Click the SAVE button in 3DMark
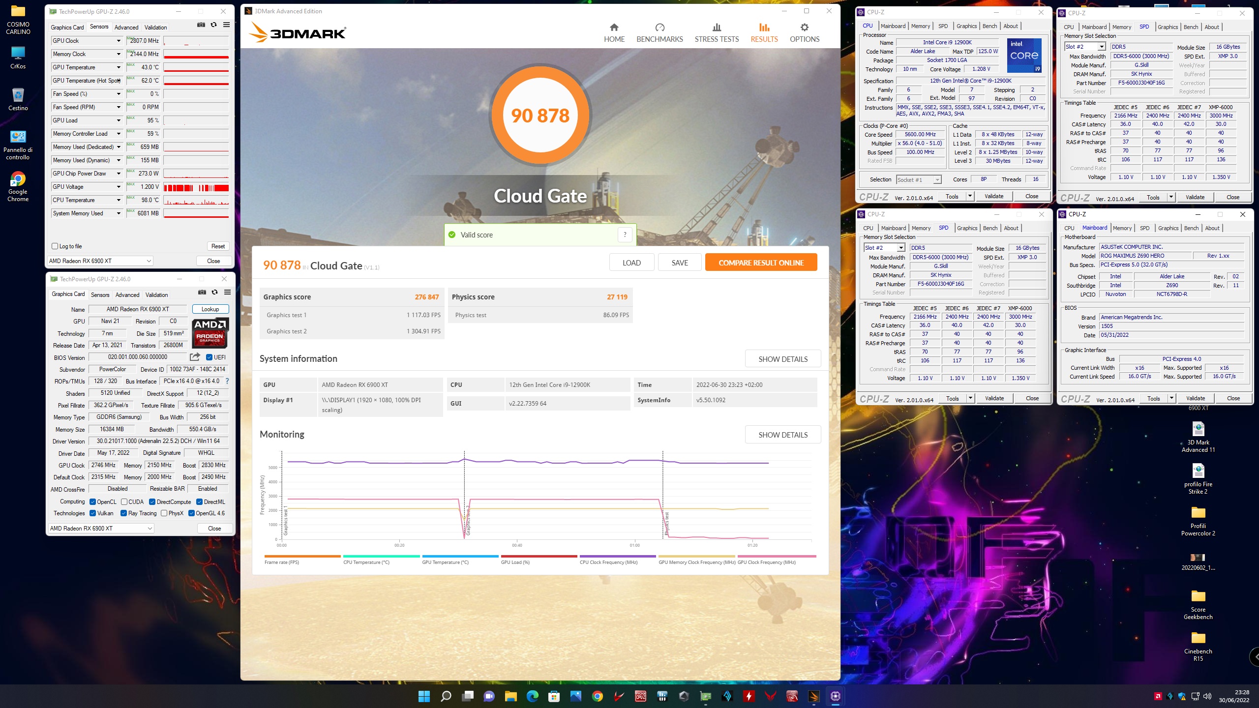This screenshot has height=708, width=1259. tap(680, 263)
